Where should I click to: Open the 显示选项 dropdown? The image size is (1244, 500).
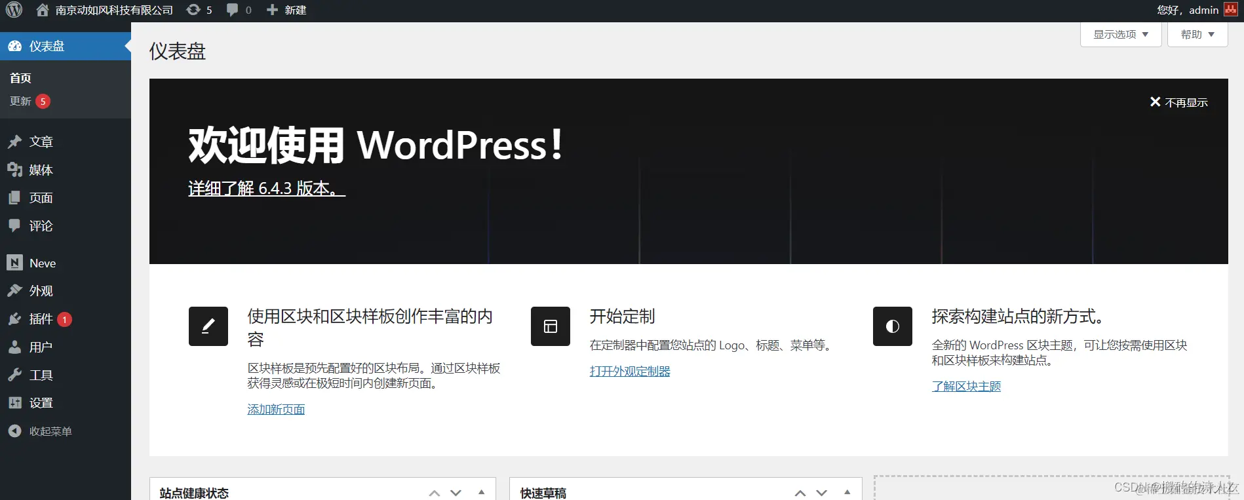(1121, 34)
